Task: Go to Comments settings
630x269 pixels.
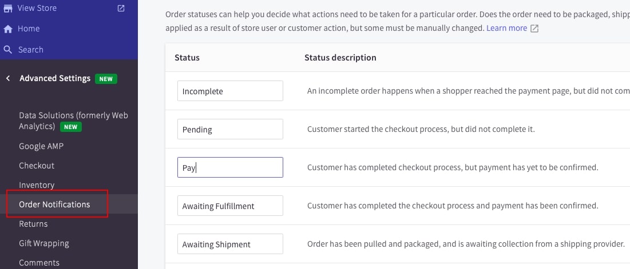Action: point(39,263)
